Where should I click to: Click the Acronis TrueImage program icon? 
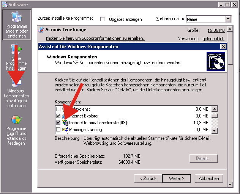(41, 30)
